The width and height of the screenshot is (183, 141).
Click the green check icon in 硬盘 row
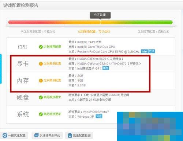tap(41, 97)
